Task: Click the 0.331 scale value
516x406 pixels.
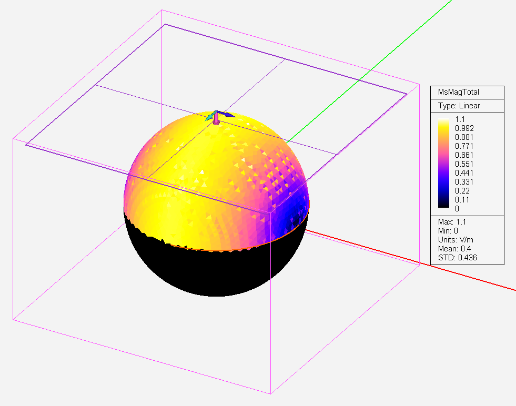Action: click(464, 181)
